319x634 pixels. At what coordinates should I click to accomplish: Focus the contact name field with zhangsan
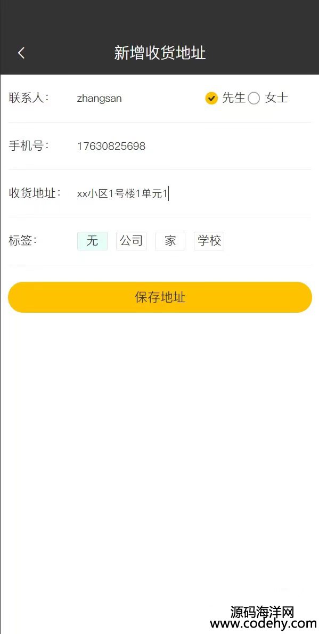pyautogui.click(x=137, y=98)
